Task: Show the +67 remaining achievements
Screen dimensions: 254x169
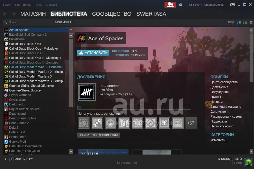Action: (191, 123)
